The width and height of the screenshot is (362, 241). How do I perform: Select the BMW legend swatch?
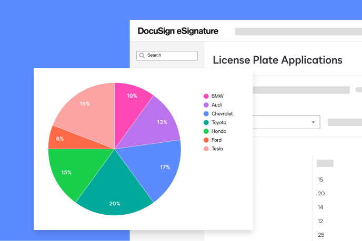coord(206,96)
